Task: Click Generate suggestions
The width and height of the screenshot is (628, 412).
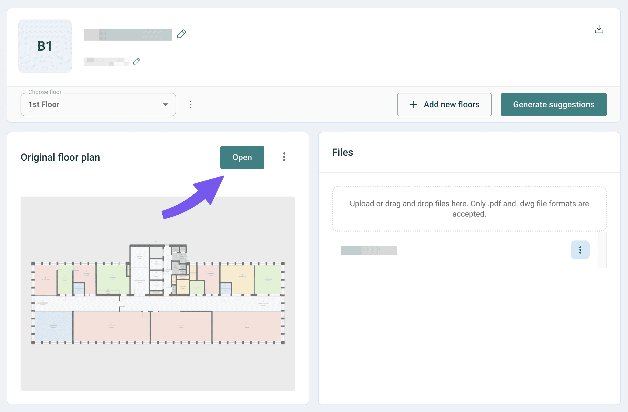Action: (x=554, y=105)
